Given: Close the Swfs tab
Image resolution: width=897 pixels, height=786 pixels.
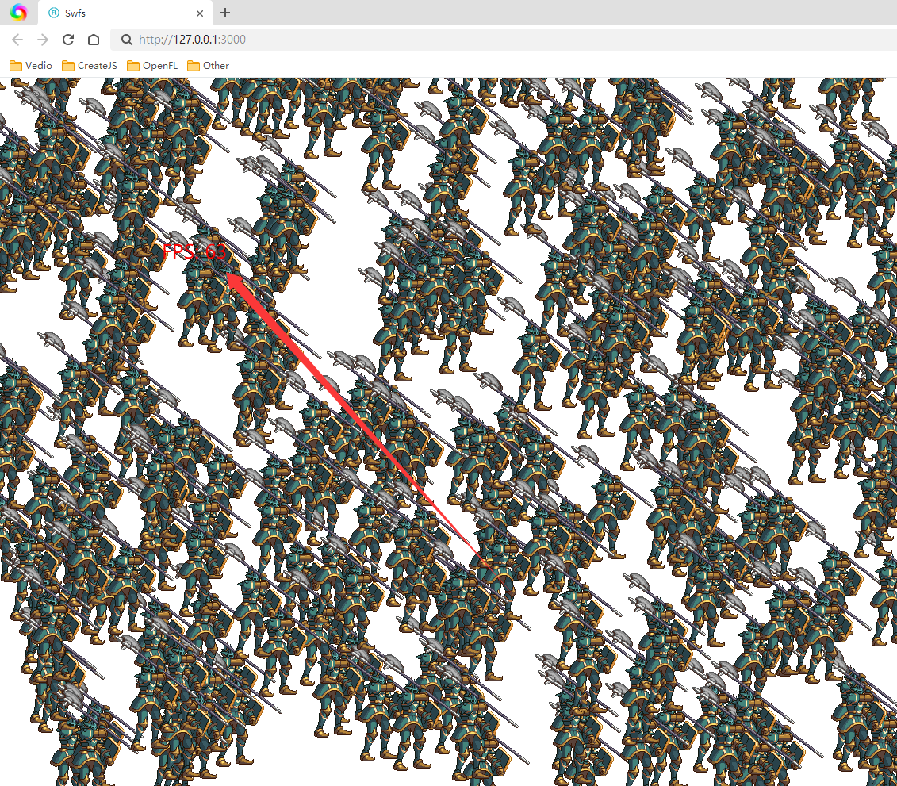Looking at the screenshot, I should coord(200,13).
